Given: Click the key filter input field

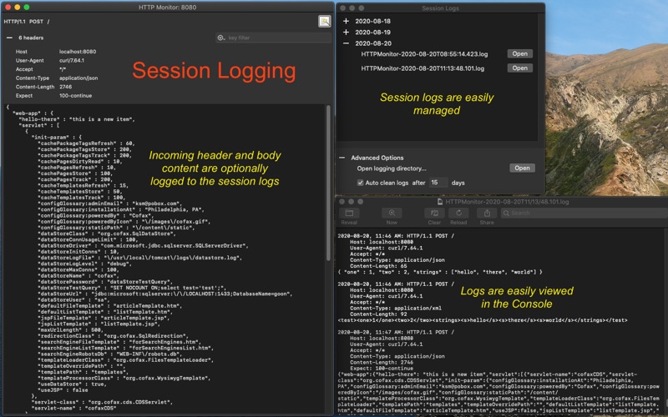Looking at the screenshot, I should [271, 38].
